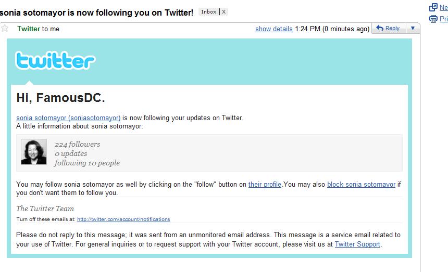Open the reply options dropdown arrow
Image resolution: width=448 pixels, height=272 pixels.
point(413,28)
